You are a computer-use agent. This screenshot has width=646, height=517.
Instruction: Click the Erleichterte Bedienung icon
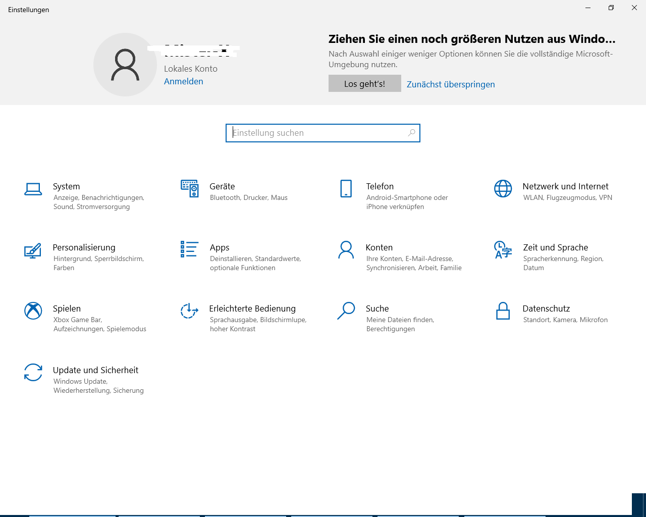pyautogui.click(x=189, y=311)
